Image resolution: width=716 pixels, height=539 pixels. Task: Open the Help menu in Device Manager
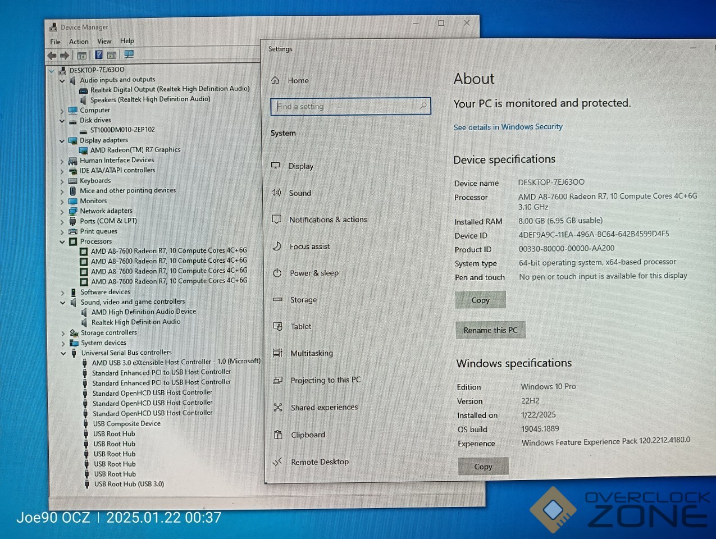(127, 41)
